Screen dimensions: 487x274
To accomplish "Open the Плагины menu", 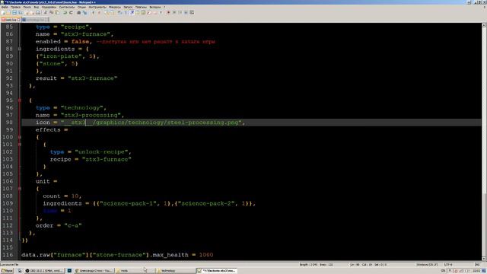I will (141, 7).
